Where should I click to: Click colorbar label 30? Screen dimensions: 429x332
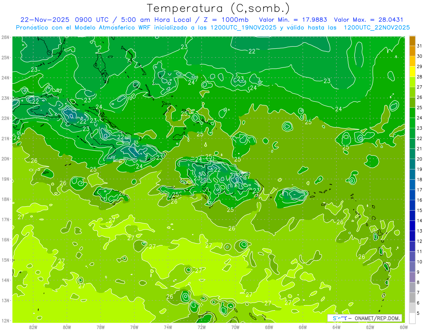point(419,56)
